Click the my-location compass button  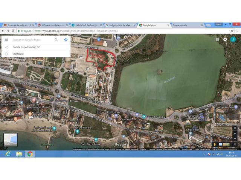[235, 128]
